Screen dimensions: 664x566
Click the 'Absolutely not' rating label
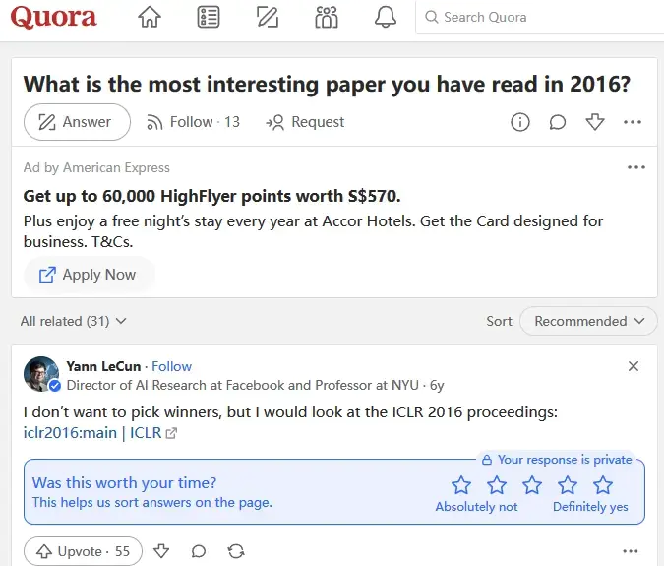[476, 507]
